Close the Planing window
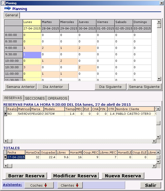This screenshot has width=165, height=191. (x=162, y=3)
